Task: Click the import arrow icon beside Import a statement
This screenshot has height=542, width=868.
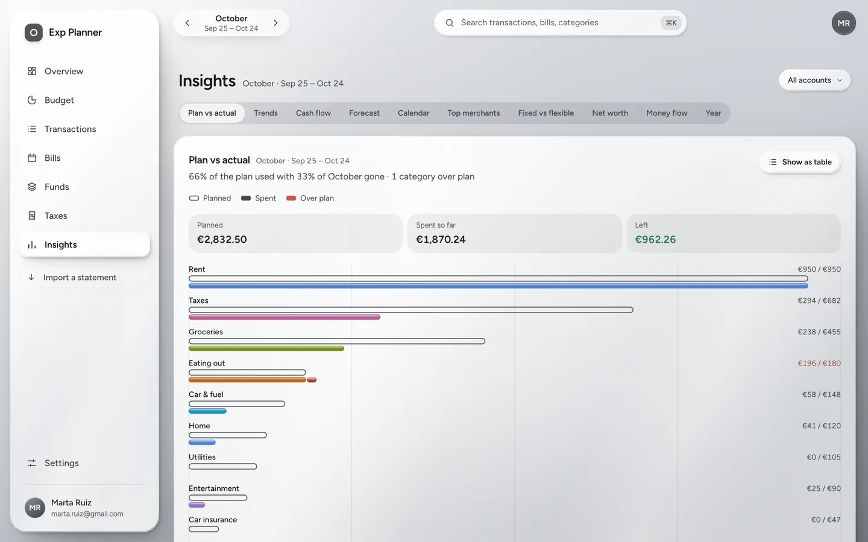Action: pyautogui.click(x=31, y=277)
